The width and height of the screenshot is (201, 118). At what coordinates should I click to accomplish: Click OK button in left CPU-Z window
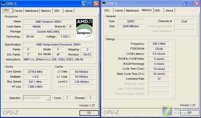[x=89, y=113]
